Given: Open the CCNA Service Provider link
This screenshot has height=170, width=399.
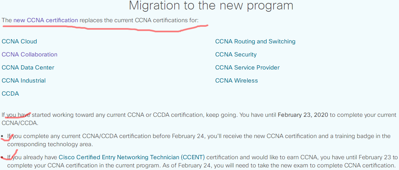Looking at the screenshot, I should [x=247, y=68].
